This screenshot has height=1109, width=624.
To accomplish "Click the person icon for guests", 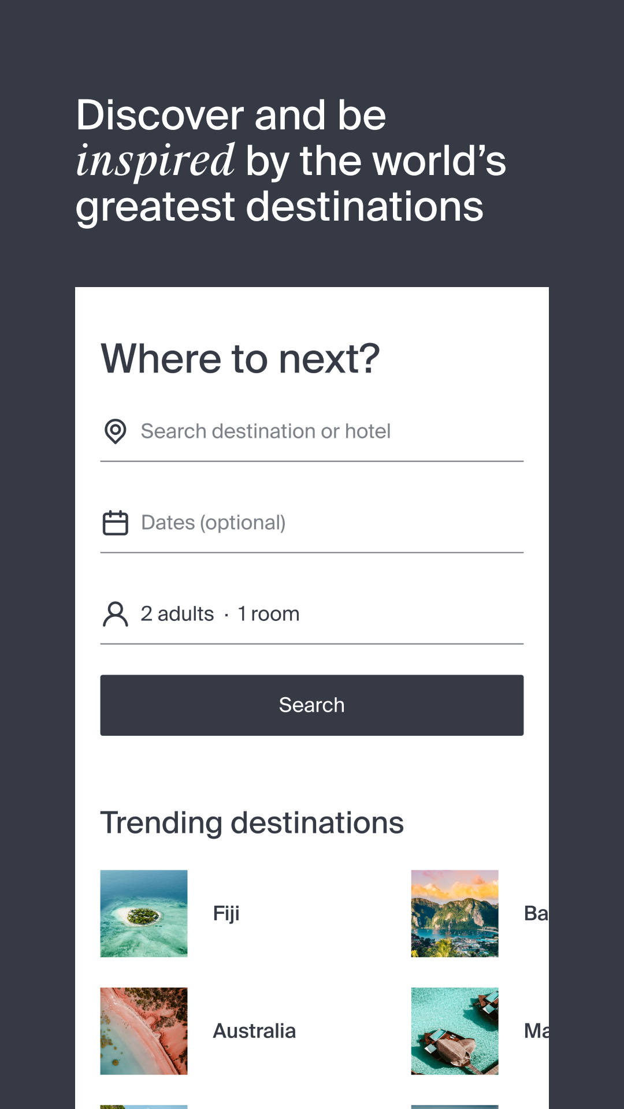I will [x=115, y=614].
